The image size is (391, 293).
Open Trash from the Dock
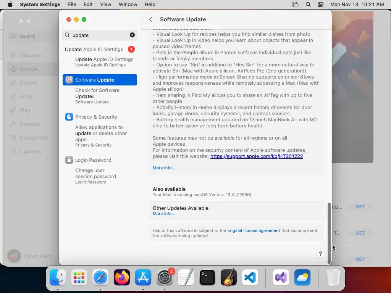pyautogui.click(x=333, y=277)
